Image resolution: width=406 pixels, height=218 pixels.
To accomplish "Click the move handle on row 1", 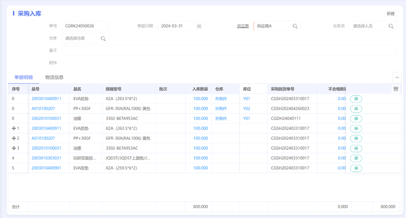I will click(x=14, y=128).
